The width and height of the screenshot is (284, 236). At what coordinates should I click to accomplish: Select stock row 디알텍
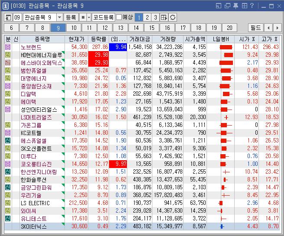(x=142, y=94)
